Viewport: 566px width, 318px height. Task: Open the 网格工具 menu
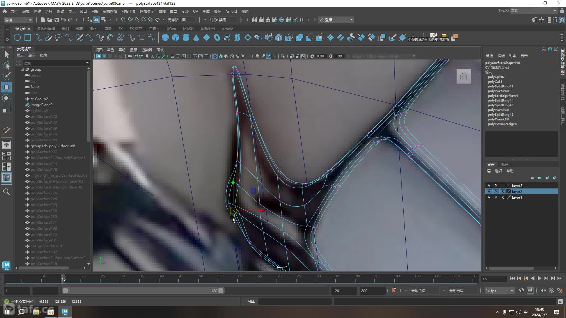click(x=128, y=11)
